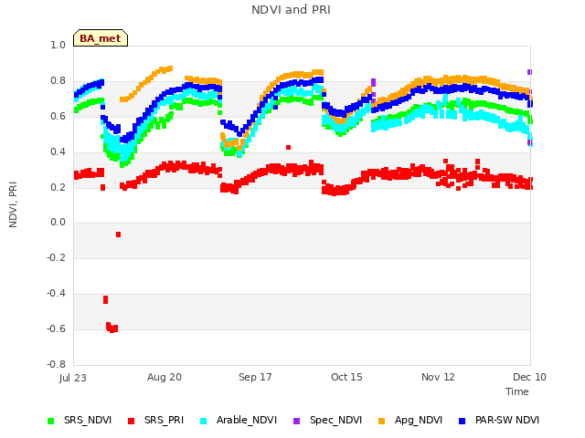Click the 0.4 y-axis tick label
Screen dimensions: 585x438
tap(58, 151)
